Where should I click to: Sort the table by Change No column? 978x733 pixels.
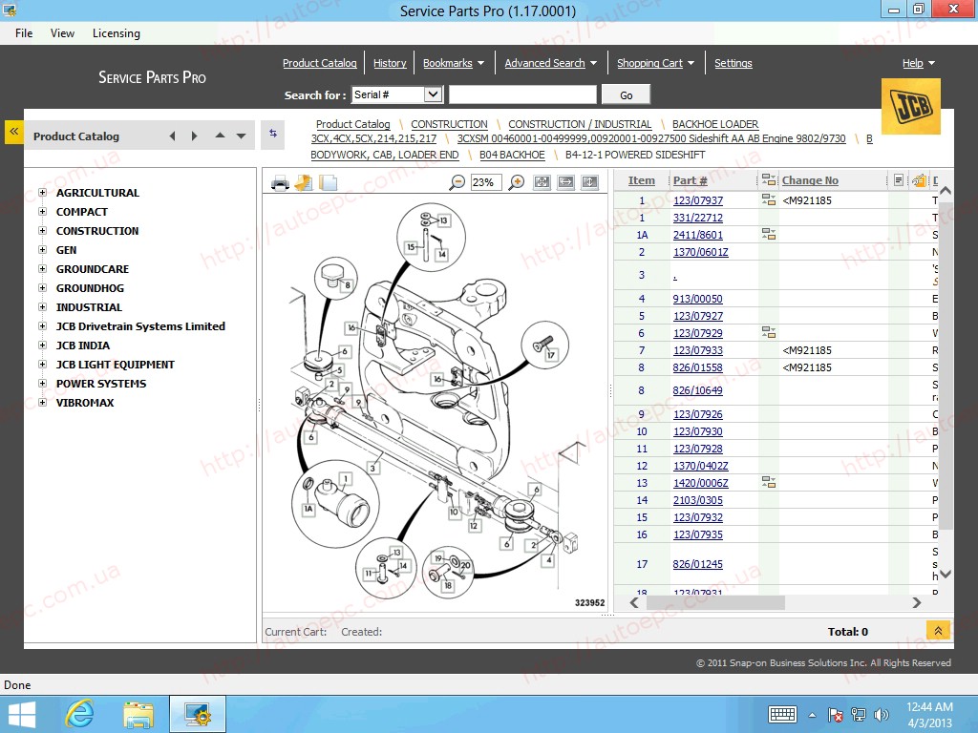(x=810, y=180)
